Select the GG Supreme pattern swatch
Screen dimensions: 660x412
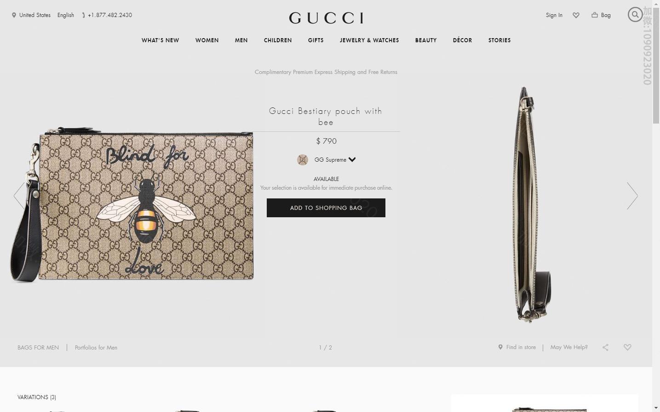click(302, 160)
